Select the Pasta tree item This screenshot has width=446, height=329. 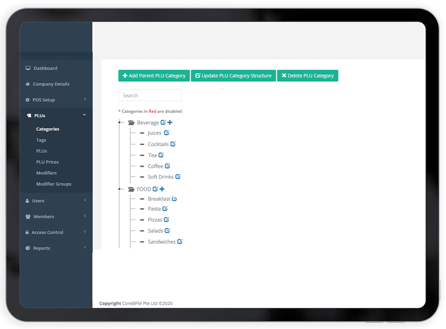(154, 209)
